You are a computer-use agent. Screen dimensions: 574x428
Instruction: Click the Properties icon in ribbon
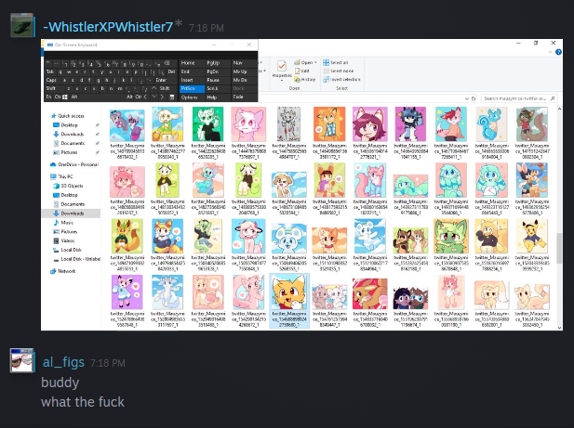pos(282,67)
